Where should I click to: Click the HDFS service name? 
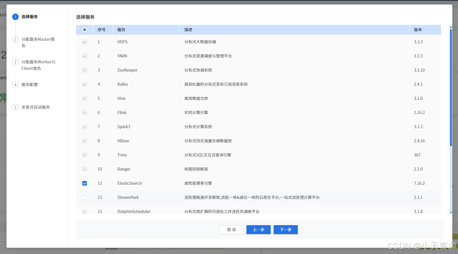pos(122,42)
